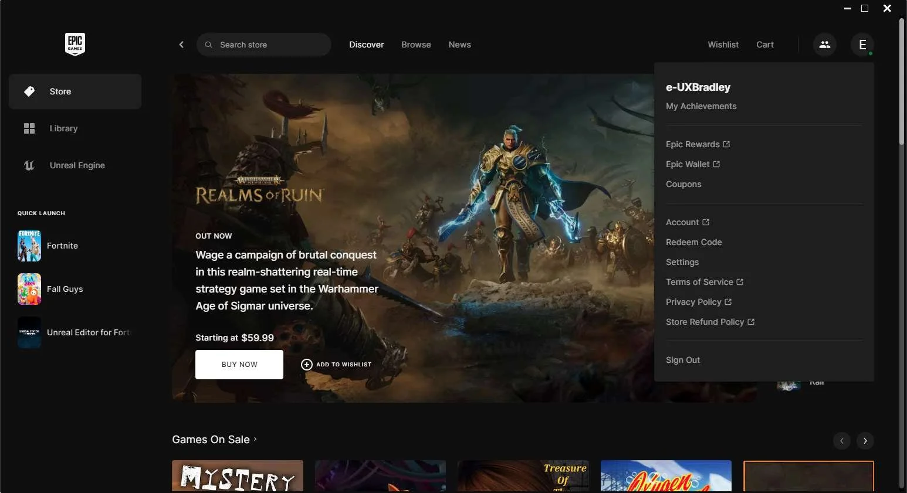This screenshot has height=493, width=907.
Task: Click Fortnite quick launch label
Action: [x=62, y=246]
